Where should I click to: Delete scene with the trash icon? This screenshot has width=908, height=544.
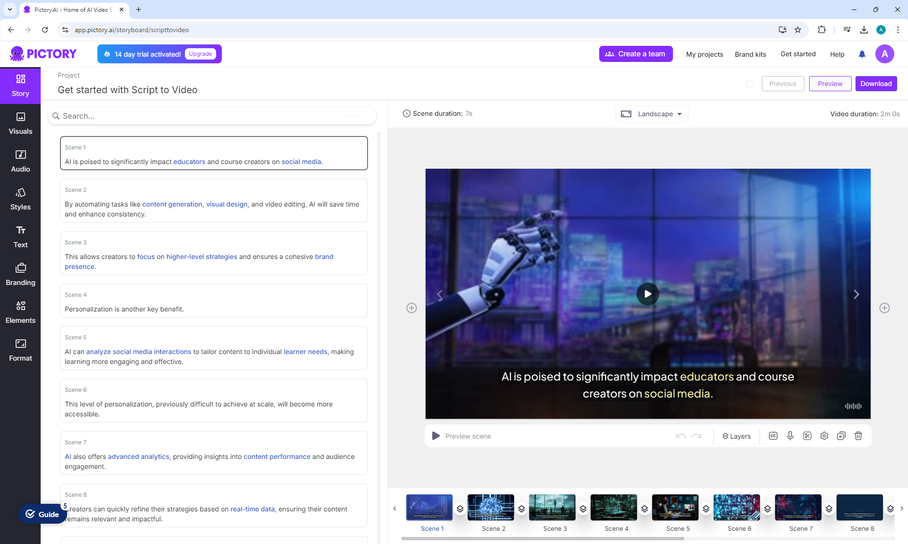(x=858, y=436)
